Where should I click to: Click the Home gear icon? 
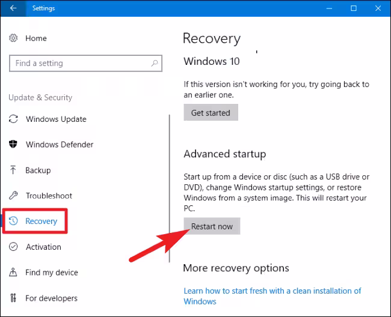click(x=13, y=38)
